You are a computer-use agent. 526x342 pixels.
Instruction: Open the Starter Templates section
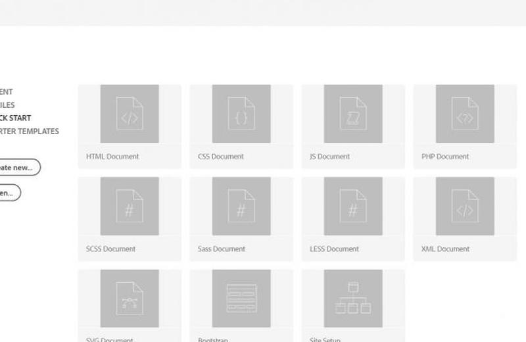click(30, 132)
